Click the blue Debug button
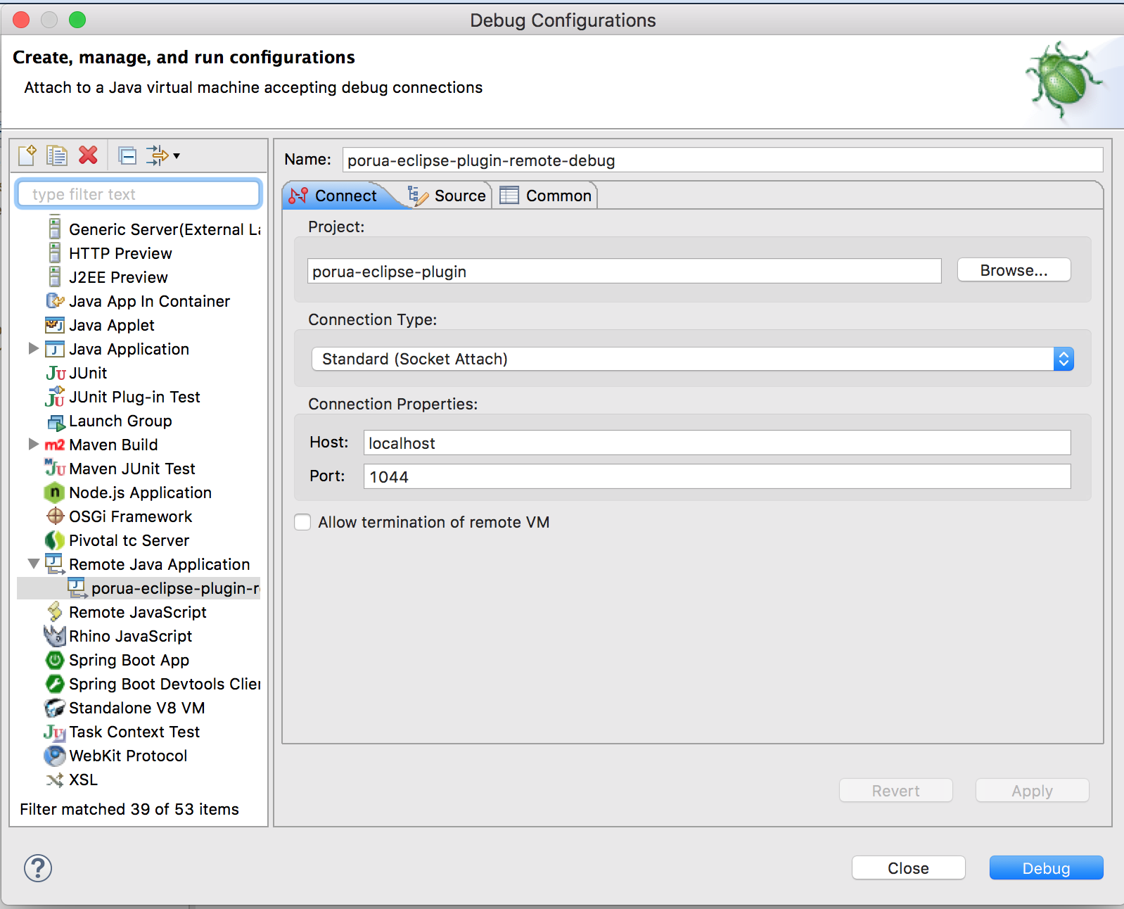This screenshot has width=1124, height=909. click(1046, 867)
